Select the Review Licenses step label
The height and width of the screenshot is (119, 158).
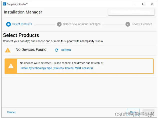click(x=142, y=24)
